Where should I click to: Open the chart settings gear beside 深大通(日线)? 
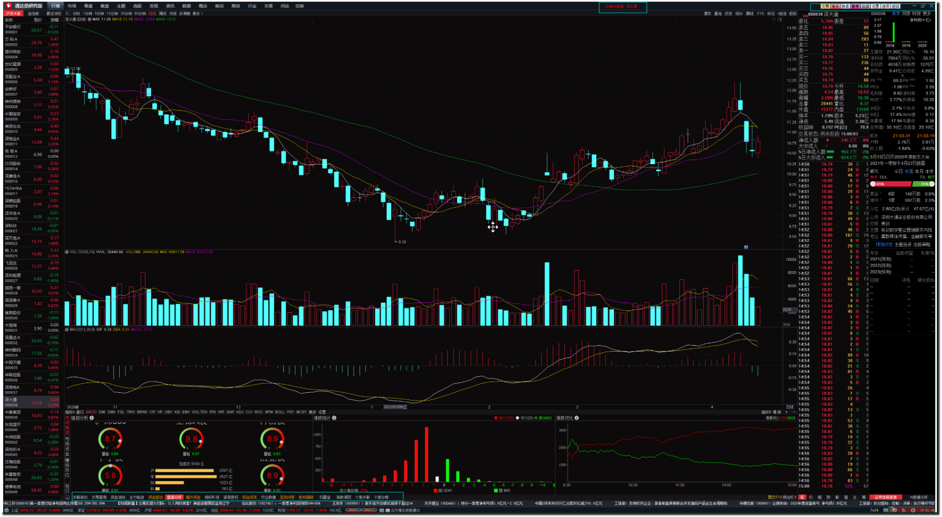[x=89, y=19]
